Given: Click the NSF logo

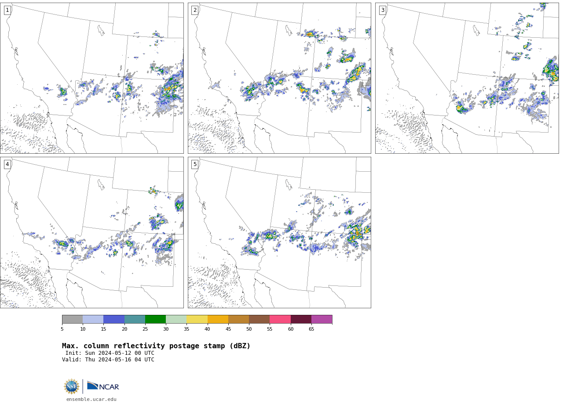Looking at the screenshot, I should pyautogui.click(x=72, y=386).
